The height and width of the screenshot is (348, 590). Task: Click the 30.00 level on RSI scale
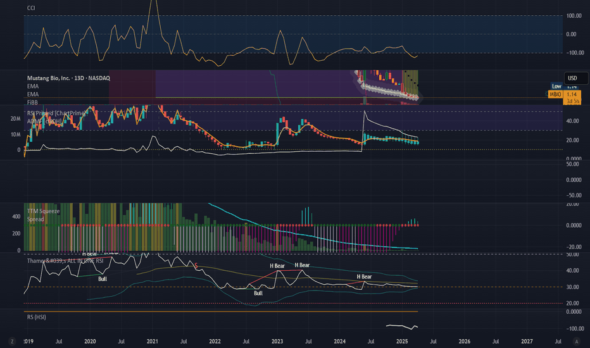(573, 287)
